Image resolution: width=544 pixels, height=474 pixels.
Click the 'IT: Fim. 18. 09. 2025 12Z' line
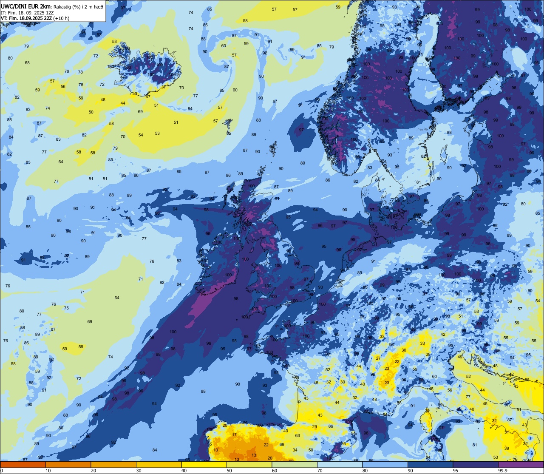point(27,13)
